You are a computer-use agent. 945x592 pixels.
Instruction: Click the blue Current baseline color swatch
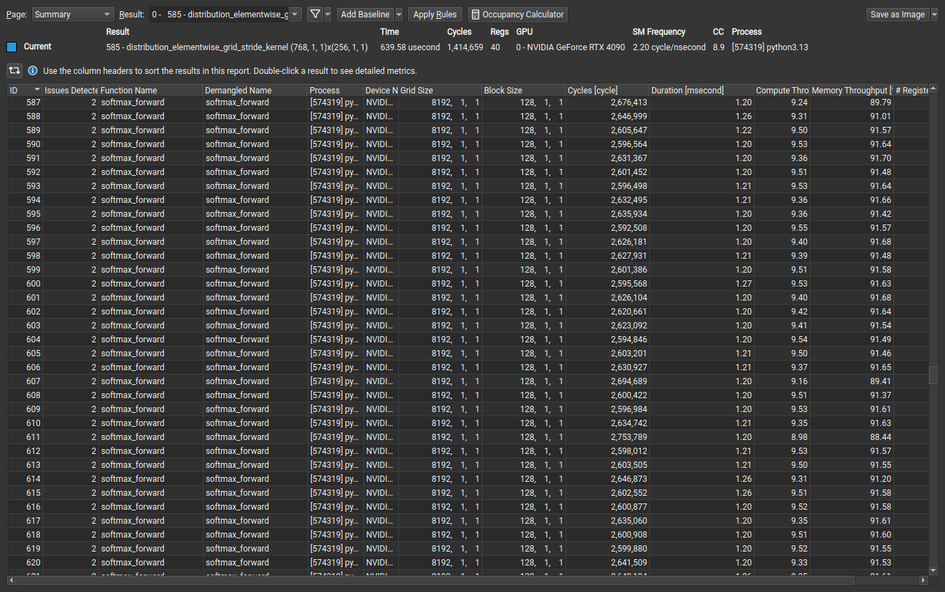point(11,47)
